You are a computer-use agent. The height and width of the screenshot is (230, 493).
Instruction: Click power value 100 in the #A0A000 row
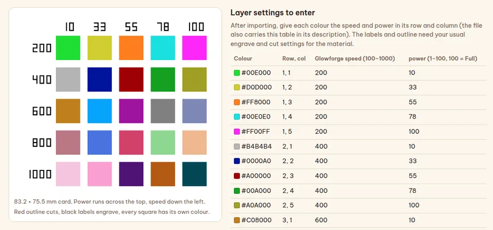click(414, 205)
